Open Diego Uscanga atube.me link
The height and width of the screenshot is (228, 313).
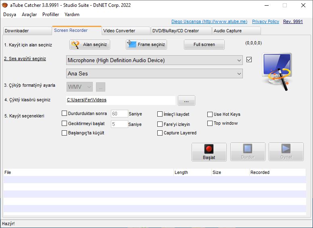(x=209, y=21)
